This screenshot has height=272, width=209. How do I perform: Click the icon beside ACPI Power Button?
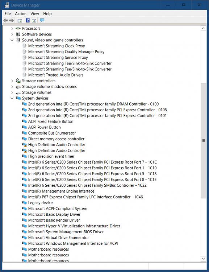pyautogui.click(x=24, y=127)
